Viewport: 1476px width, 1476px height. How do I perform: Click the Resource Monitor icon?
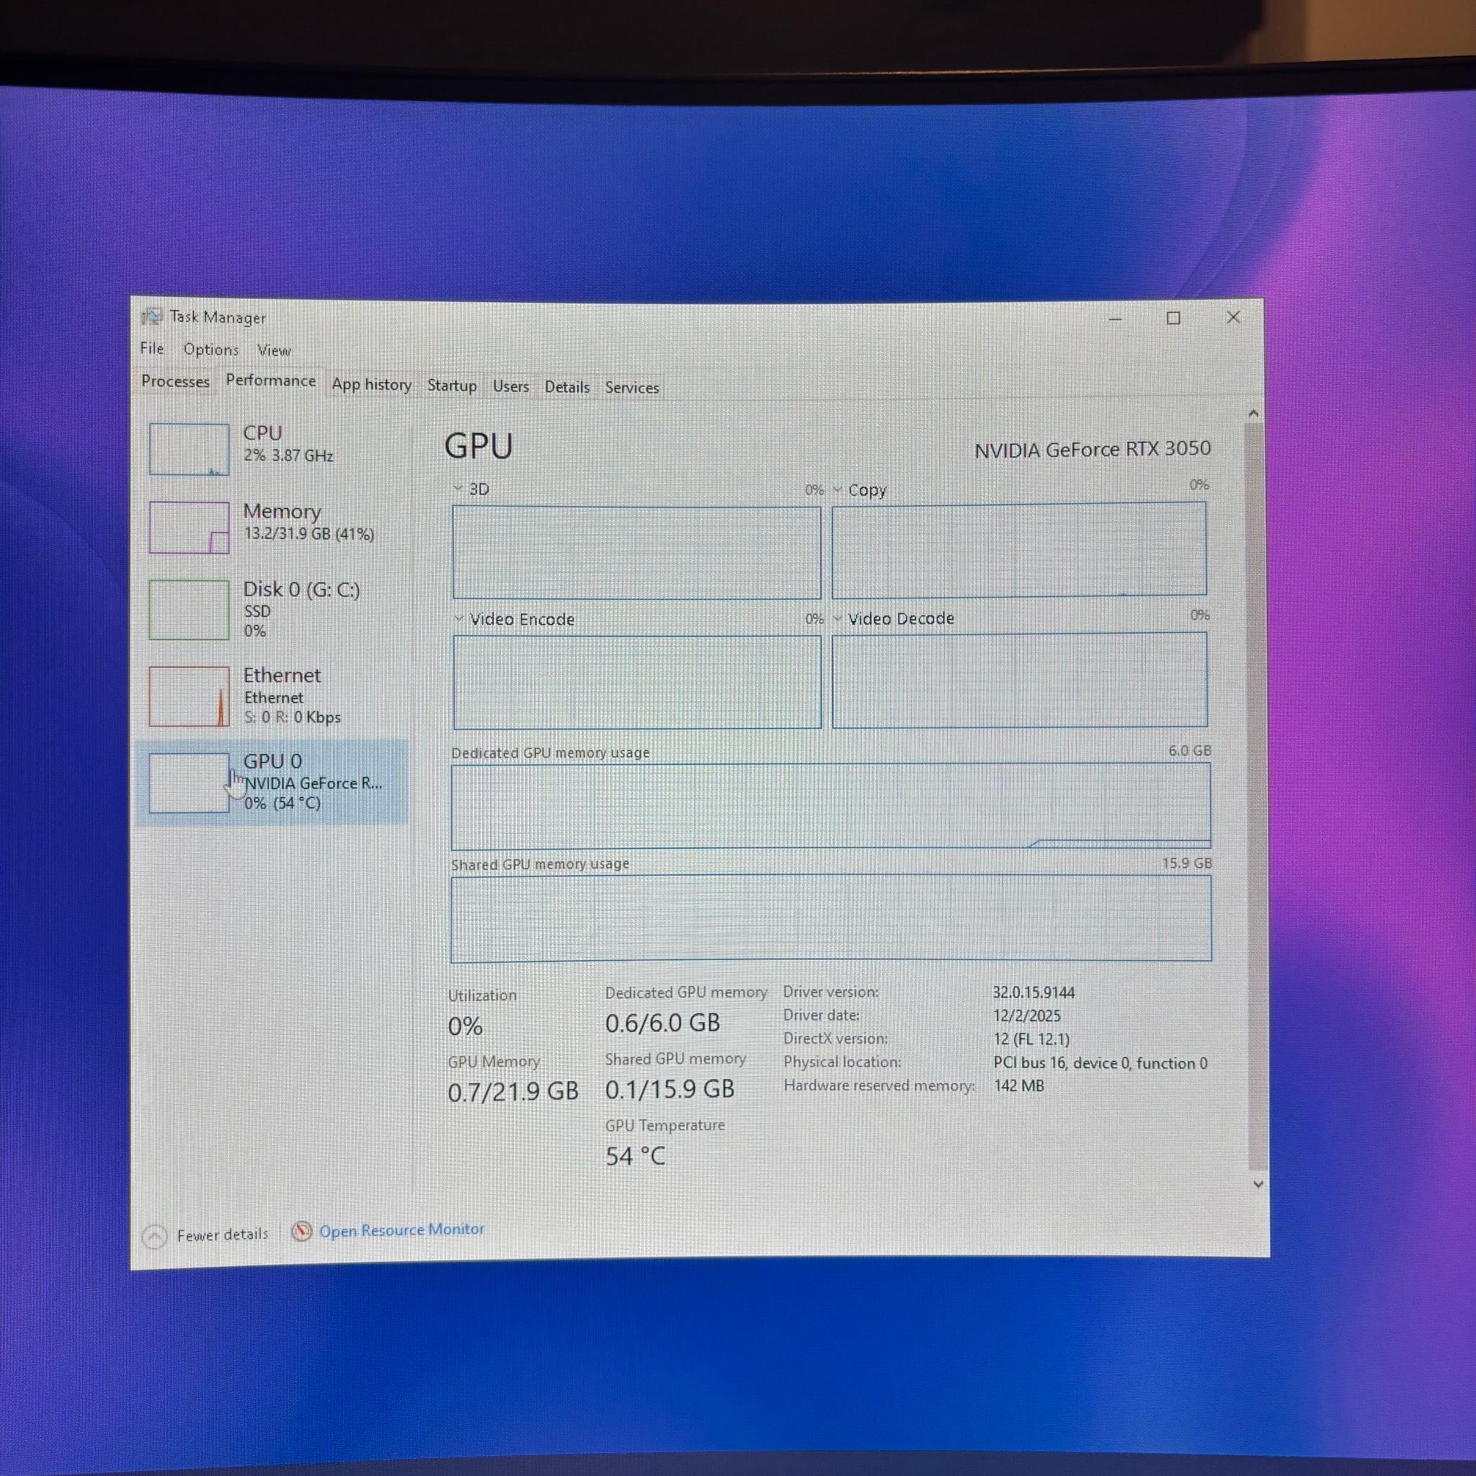pyautogui.click(x=302, y=1231)
